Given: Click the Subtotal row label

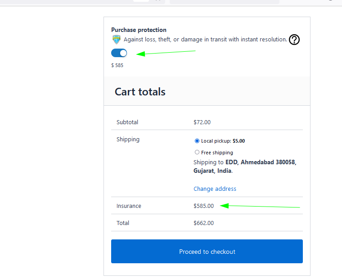Looking at the screenshot, I should point(127,122).
